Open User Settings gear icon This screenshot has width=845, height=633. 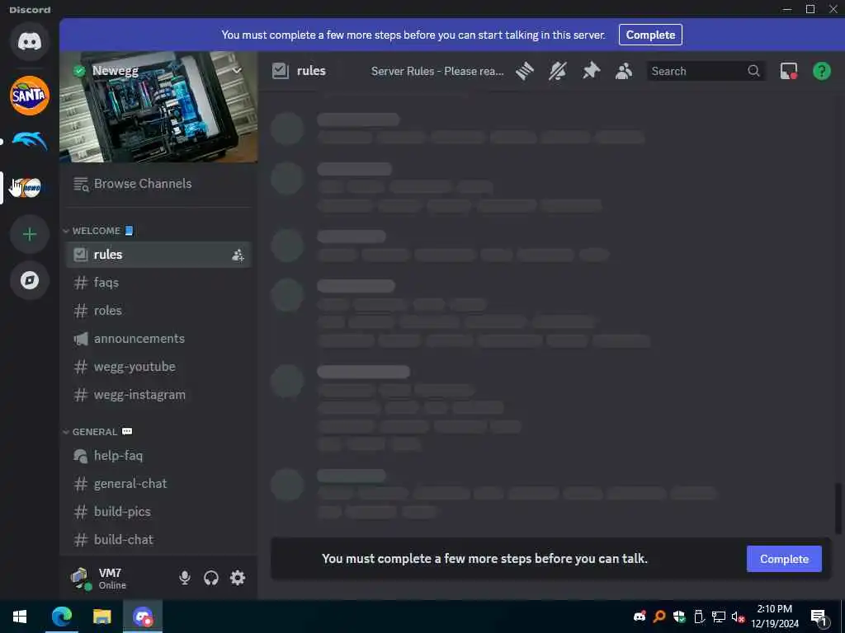click(238, 578)
